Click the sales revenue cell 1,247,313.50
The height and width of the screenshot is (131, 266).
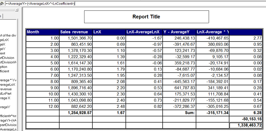click(76, 75)
